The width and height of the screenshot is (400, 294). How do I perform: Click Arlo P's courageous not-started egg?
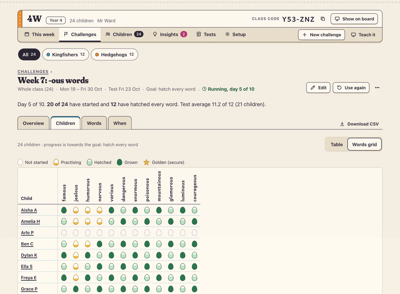(x=194, y=233)
